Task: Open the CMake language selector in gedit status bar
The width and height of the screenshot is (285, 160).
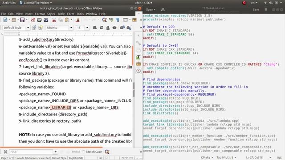Action: tap(207, 157)
